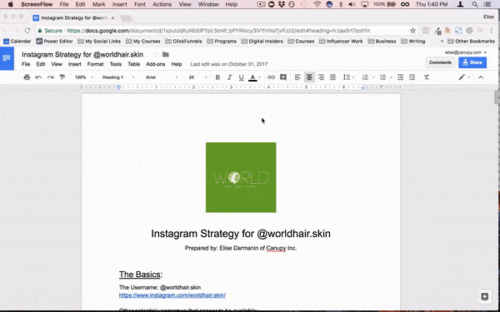
Task: Select Center align
Action: (309, 77)
